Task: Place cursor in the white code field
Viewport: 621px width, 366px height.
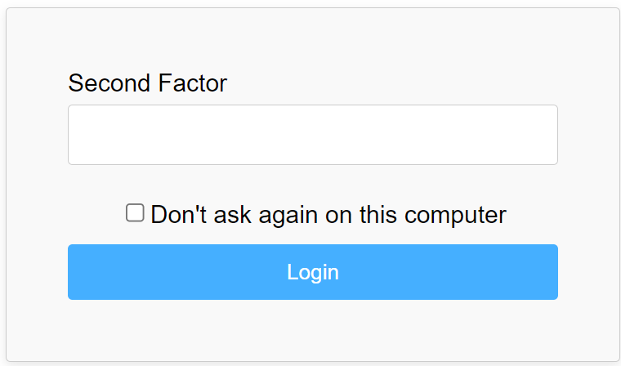Action: coord(313,135)
